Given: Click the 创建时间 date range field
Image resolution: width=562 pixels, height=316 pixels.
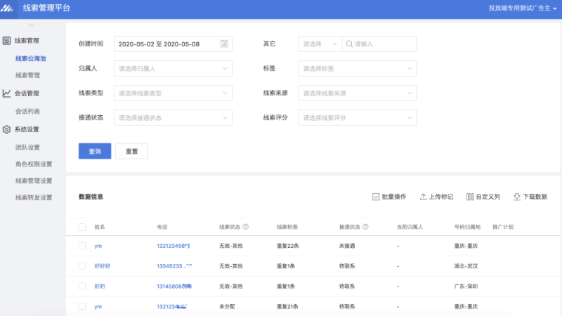Looking at the screenshot, I should click(173, 44).
